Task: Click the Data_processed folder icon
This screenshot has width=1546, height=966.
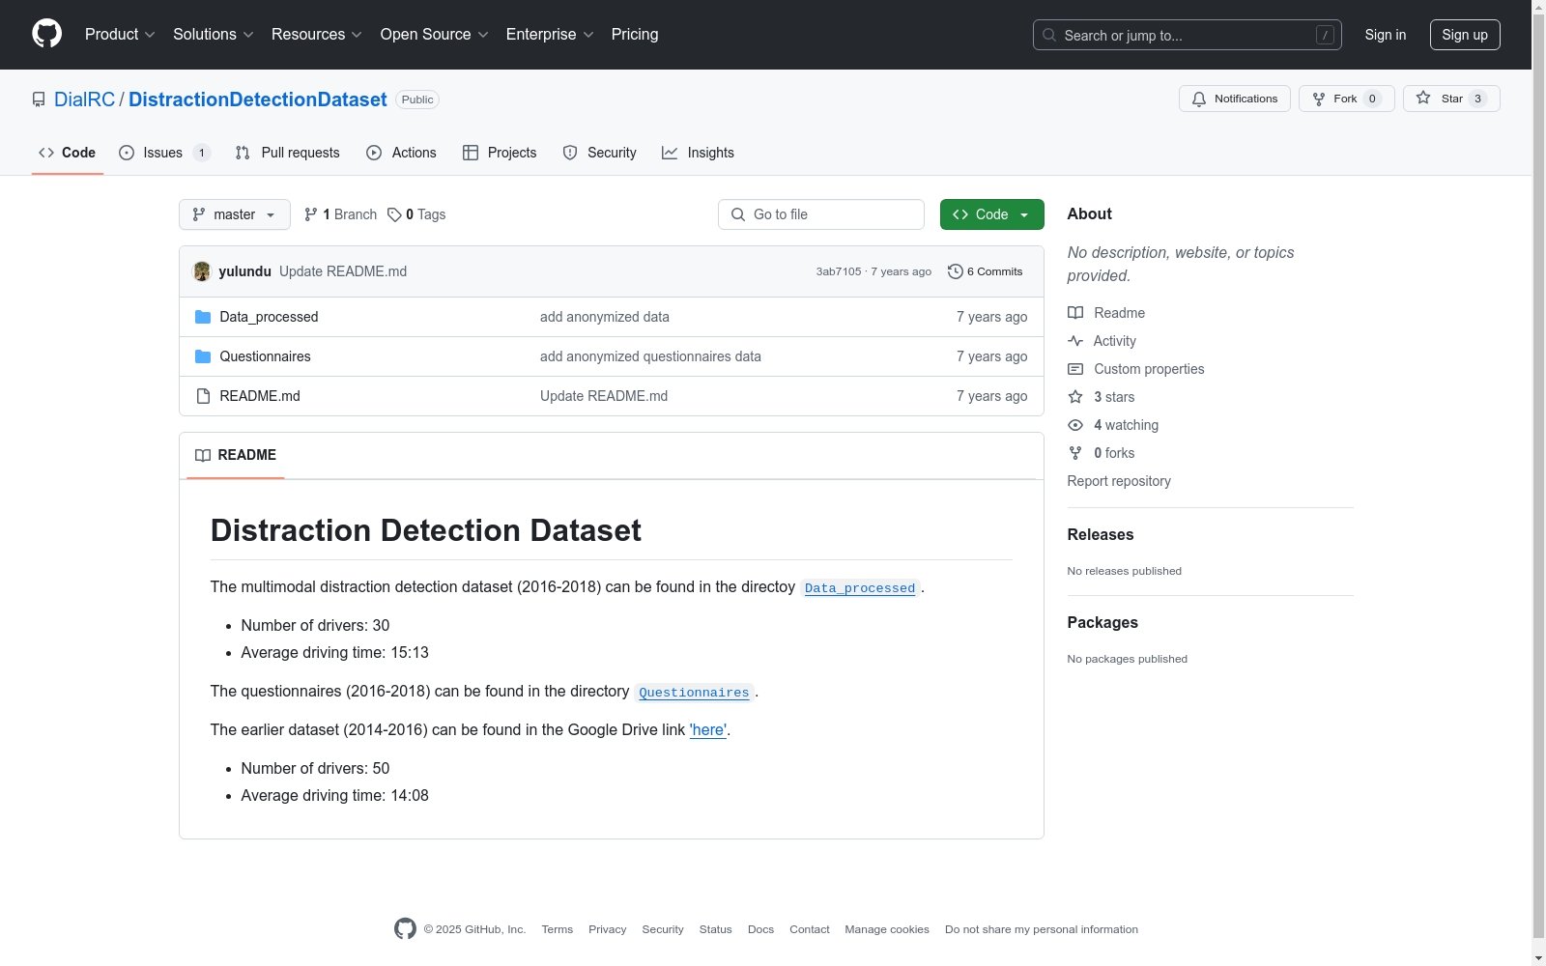Action: coord(203,317)
